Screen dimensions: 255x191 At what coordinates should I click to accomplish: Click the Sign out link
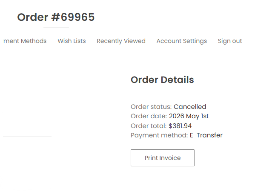230,41
